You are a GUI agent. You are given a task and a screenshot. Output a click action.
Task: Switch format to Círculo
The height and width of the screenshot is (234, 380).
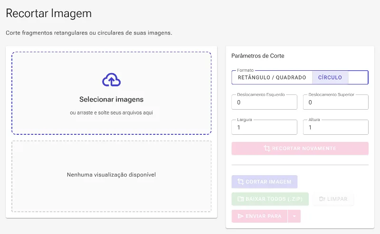click(330, 77)
